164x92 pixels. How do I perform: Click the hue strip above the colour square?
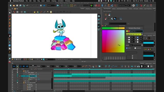113,28
